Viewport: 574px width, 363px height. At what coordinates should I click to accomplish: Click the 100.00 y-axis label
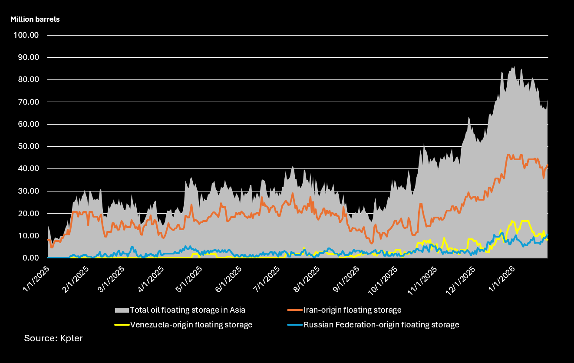[27, 35]
